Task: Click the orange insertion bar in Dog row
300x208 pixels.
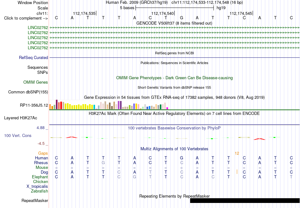Action: [237, 172]
